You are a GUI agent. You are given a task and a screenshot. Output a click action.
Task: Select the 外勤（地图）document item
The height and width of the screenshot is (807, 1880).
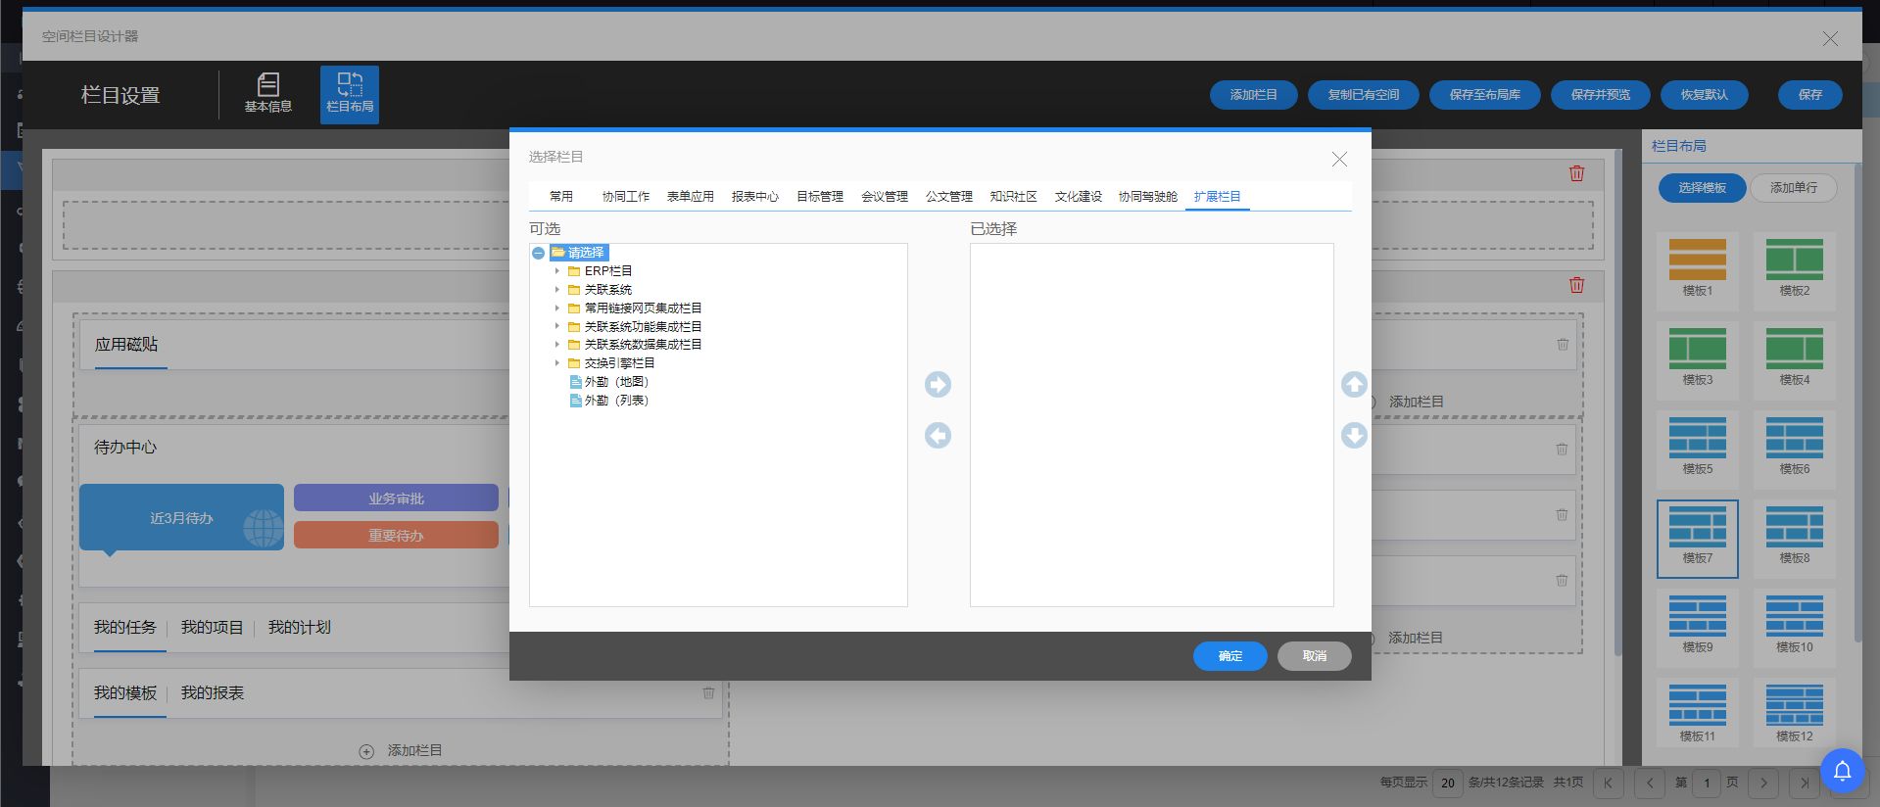[607, 382]
